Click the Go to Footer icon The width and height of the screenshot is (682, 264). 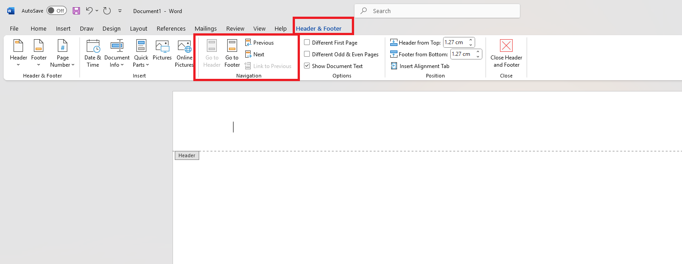click(232, 46)
